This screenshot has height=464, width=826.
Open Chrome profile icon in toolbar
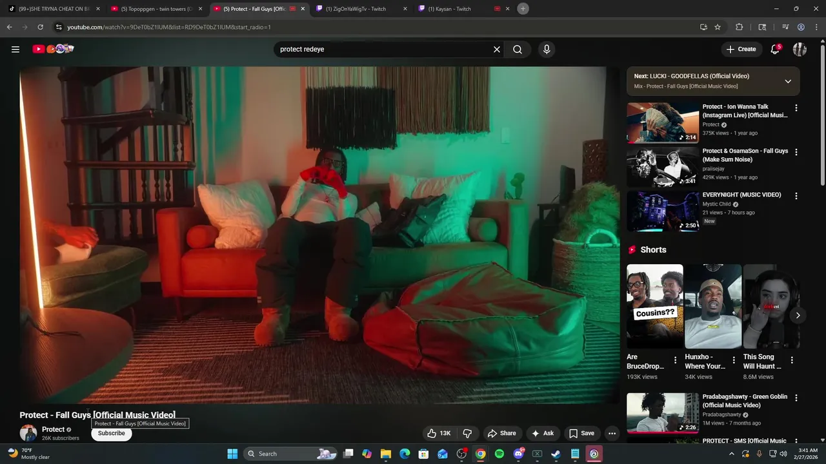click(801, 27)
